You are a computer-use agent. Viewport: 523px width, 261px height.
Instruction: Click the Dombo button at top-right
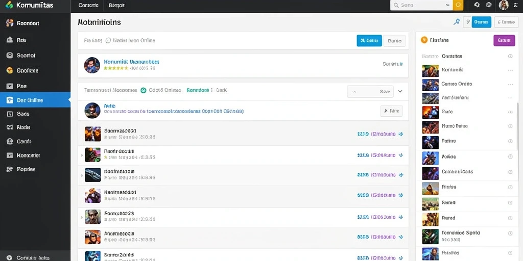(x=506, y=22)
